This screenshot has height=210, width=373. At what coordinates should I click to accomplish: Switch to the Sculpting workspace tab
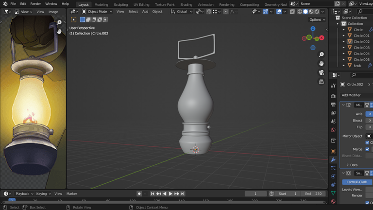(x=120, y=4)
